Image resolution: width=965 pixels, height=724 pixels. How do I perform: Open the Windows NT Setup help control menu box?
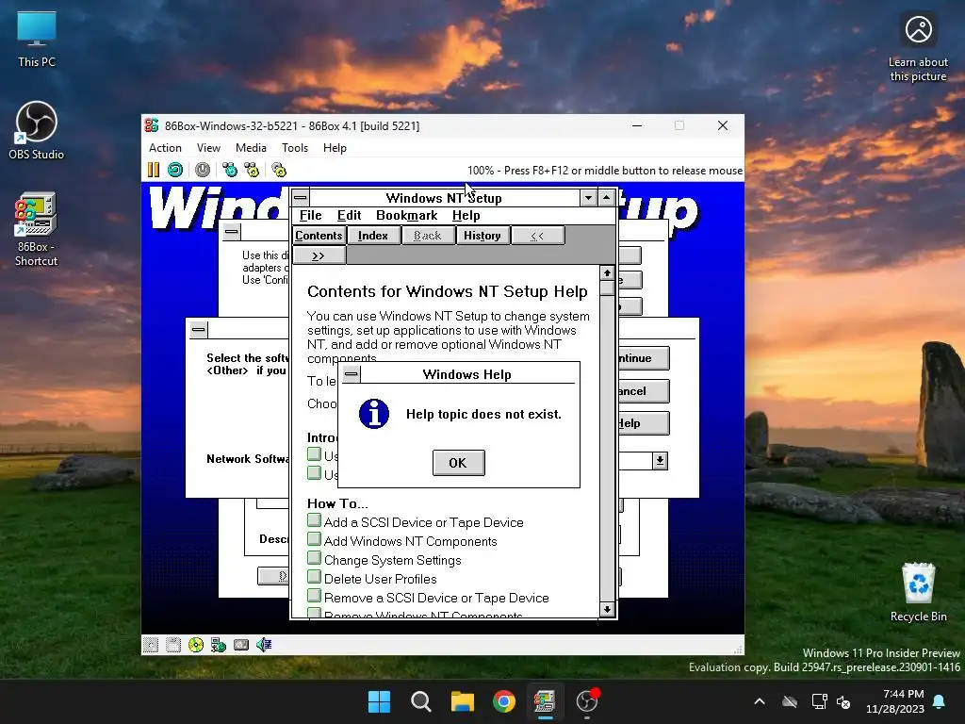[x=301, y=198]
